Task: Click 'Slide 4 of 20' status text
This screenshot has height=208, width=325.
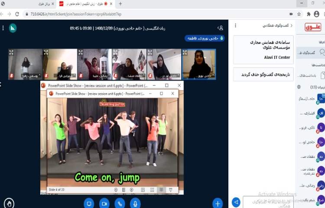Action: point(57,189)
